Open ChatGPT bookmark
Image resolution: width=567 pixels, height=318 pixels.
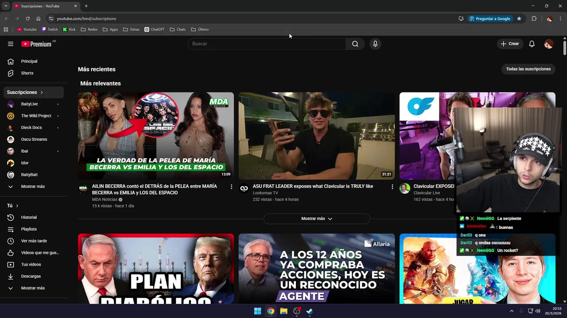[154, 30]
